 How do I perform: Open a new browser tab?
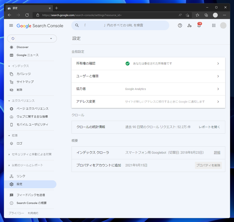click(56, 8)
